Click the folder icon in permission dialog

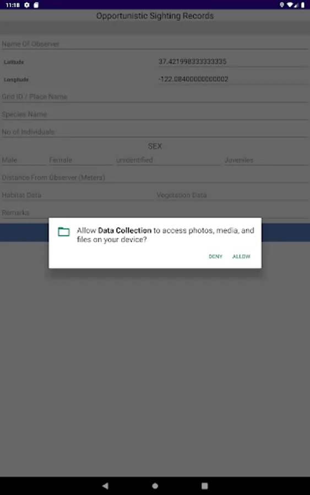point(64,232)
